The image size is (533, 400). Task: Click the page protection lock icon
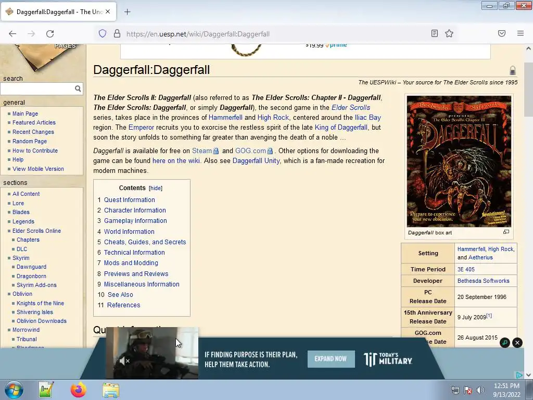point(513,70)
